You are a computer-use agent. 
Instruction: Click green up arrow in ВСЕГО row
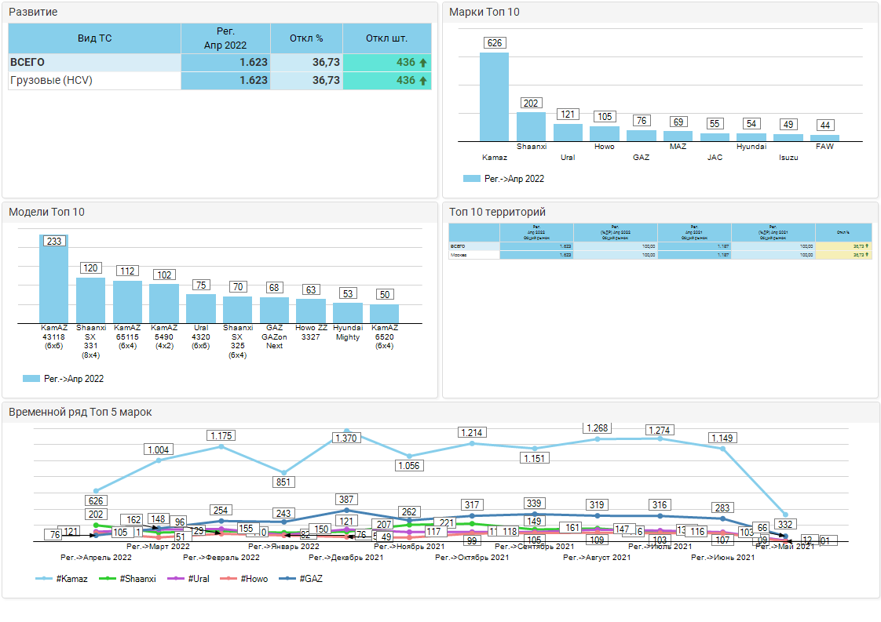[423, 63]
